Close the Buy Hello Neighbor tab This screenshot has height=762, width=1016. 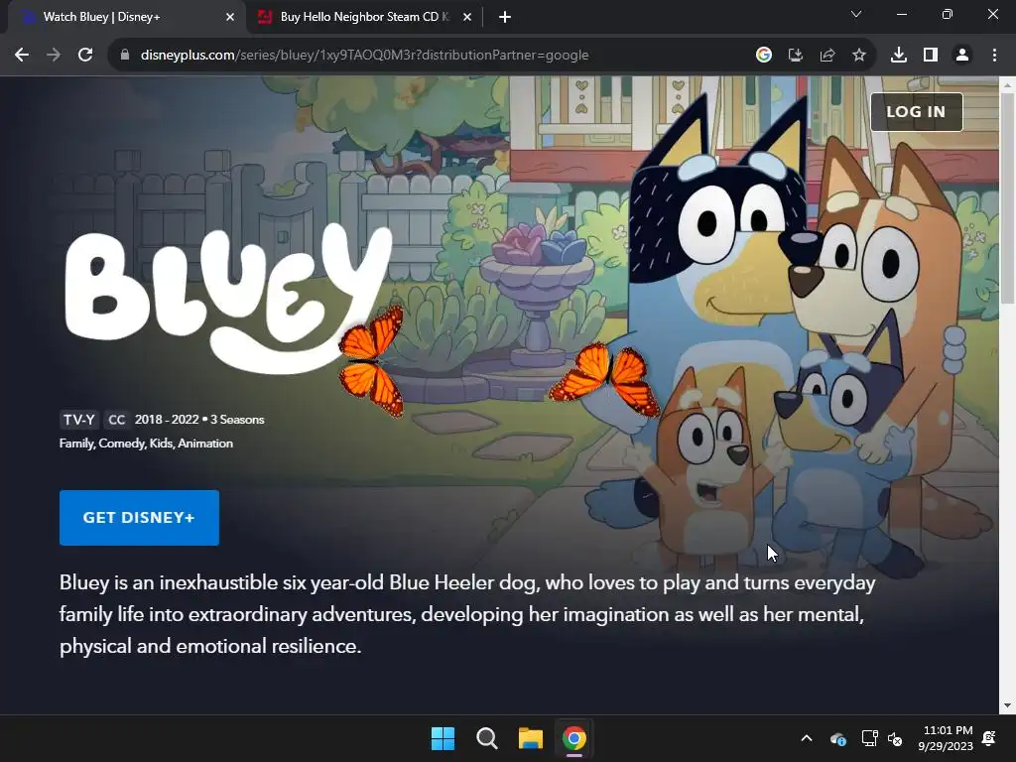point(467,18)
